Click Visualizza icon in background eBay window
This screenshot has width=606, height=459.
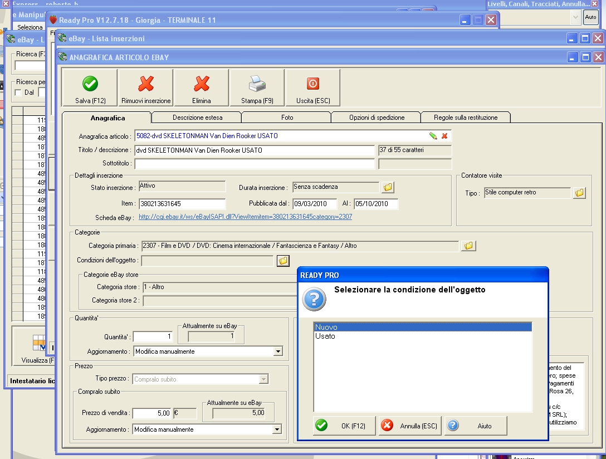pos(38,343)
